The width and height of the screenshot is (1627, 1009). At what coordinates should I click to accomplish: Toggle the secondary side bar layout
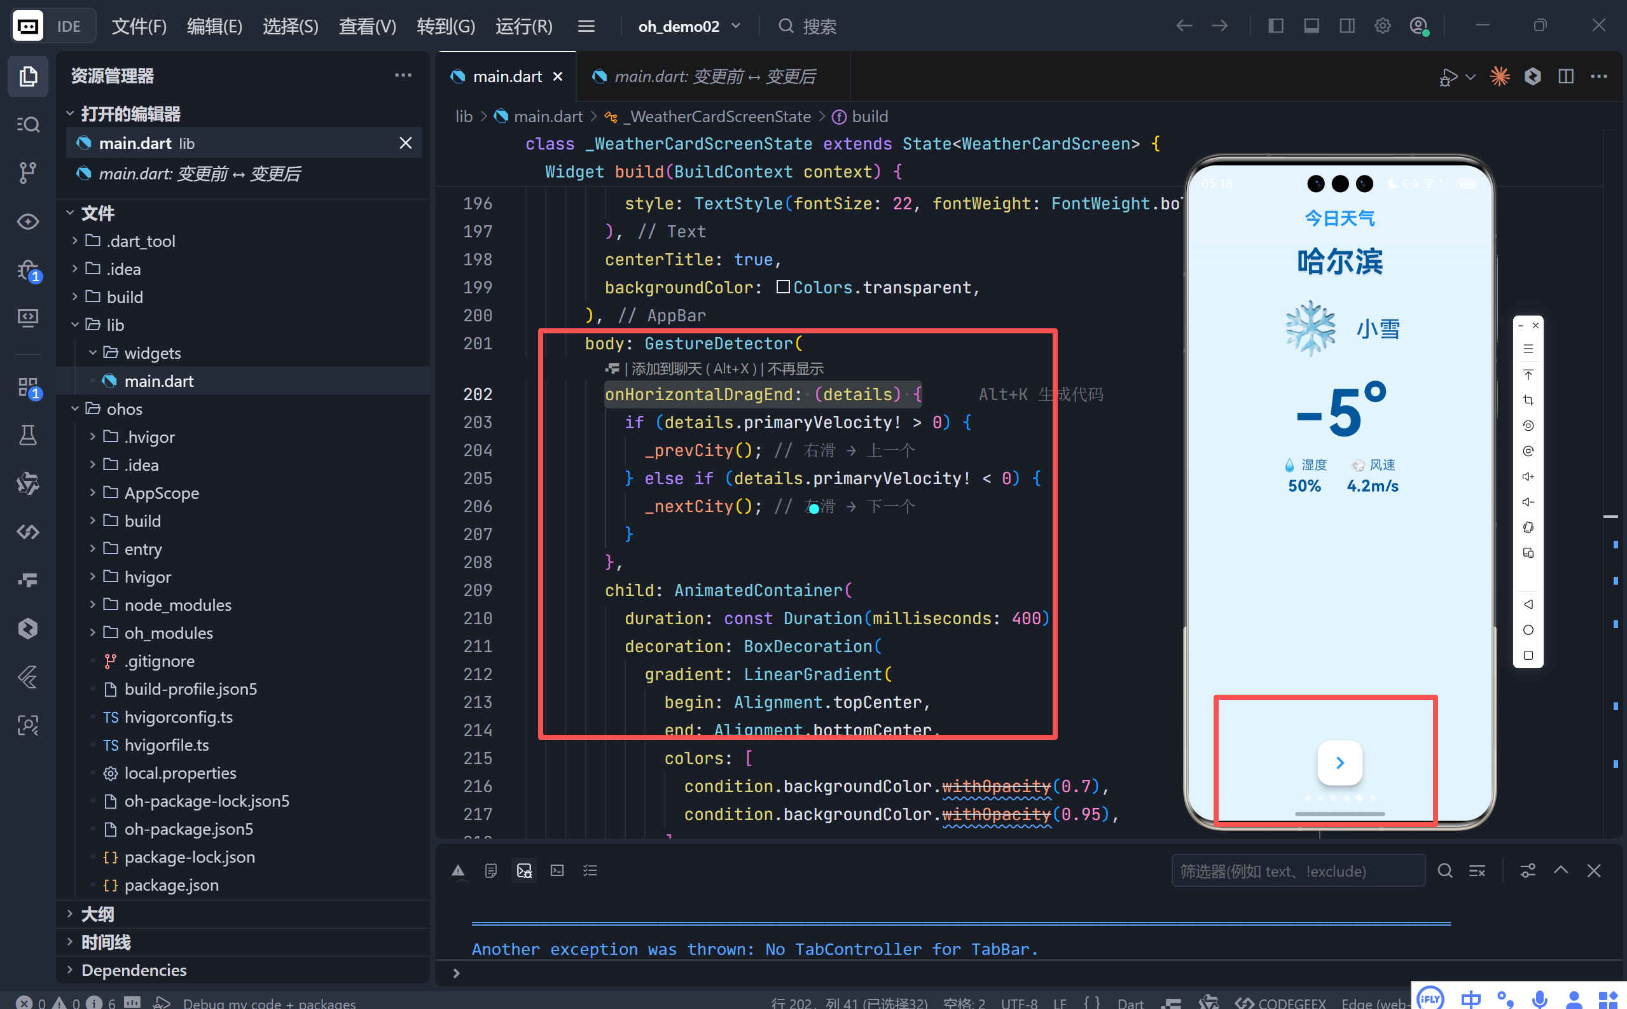point(1347,26)
